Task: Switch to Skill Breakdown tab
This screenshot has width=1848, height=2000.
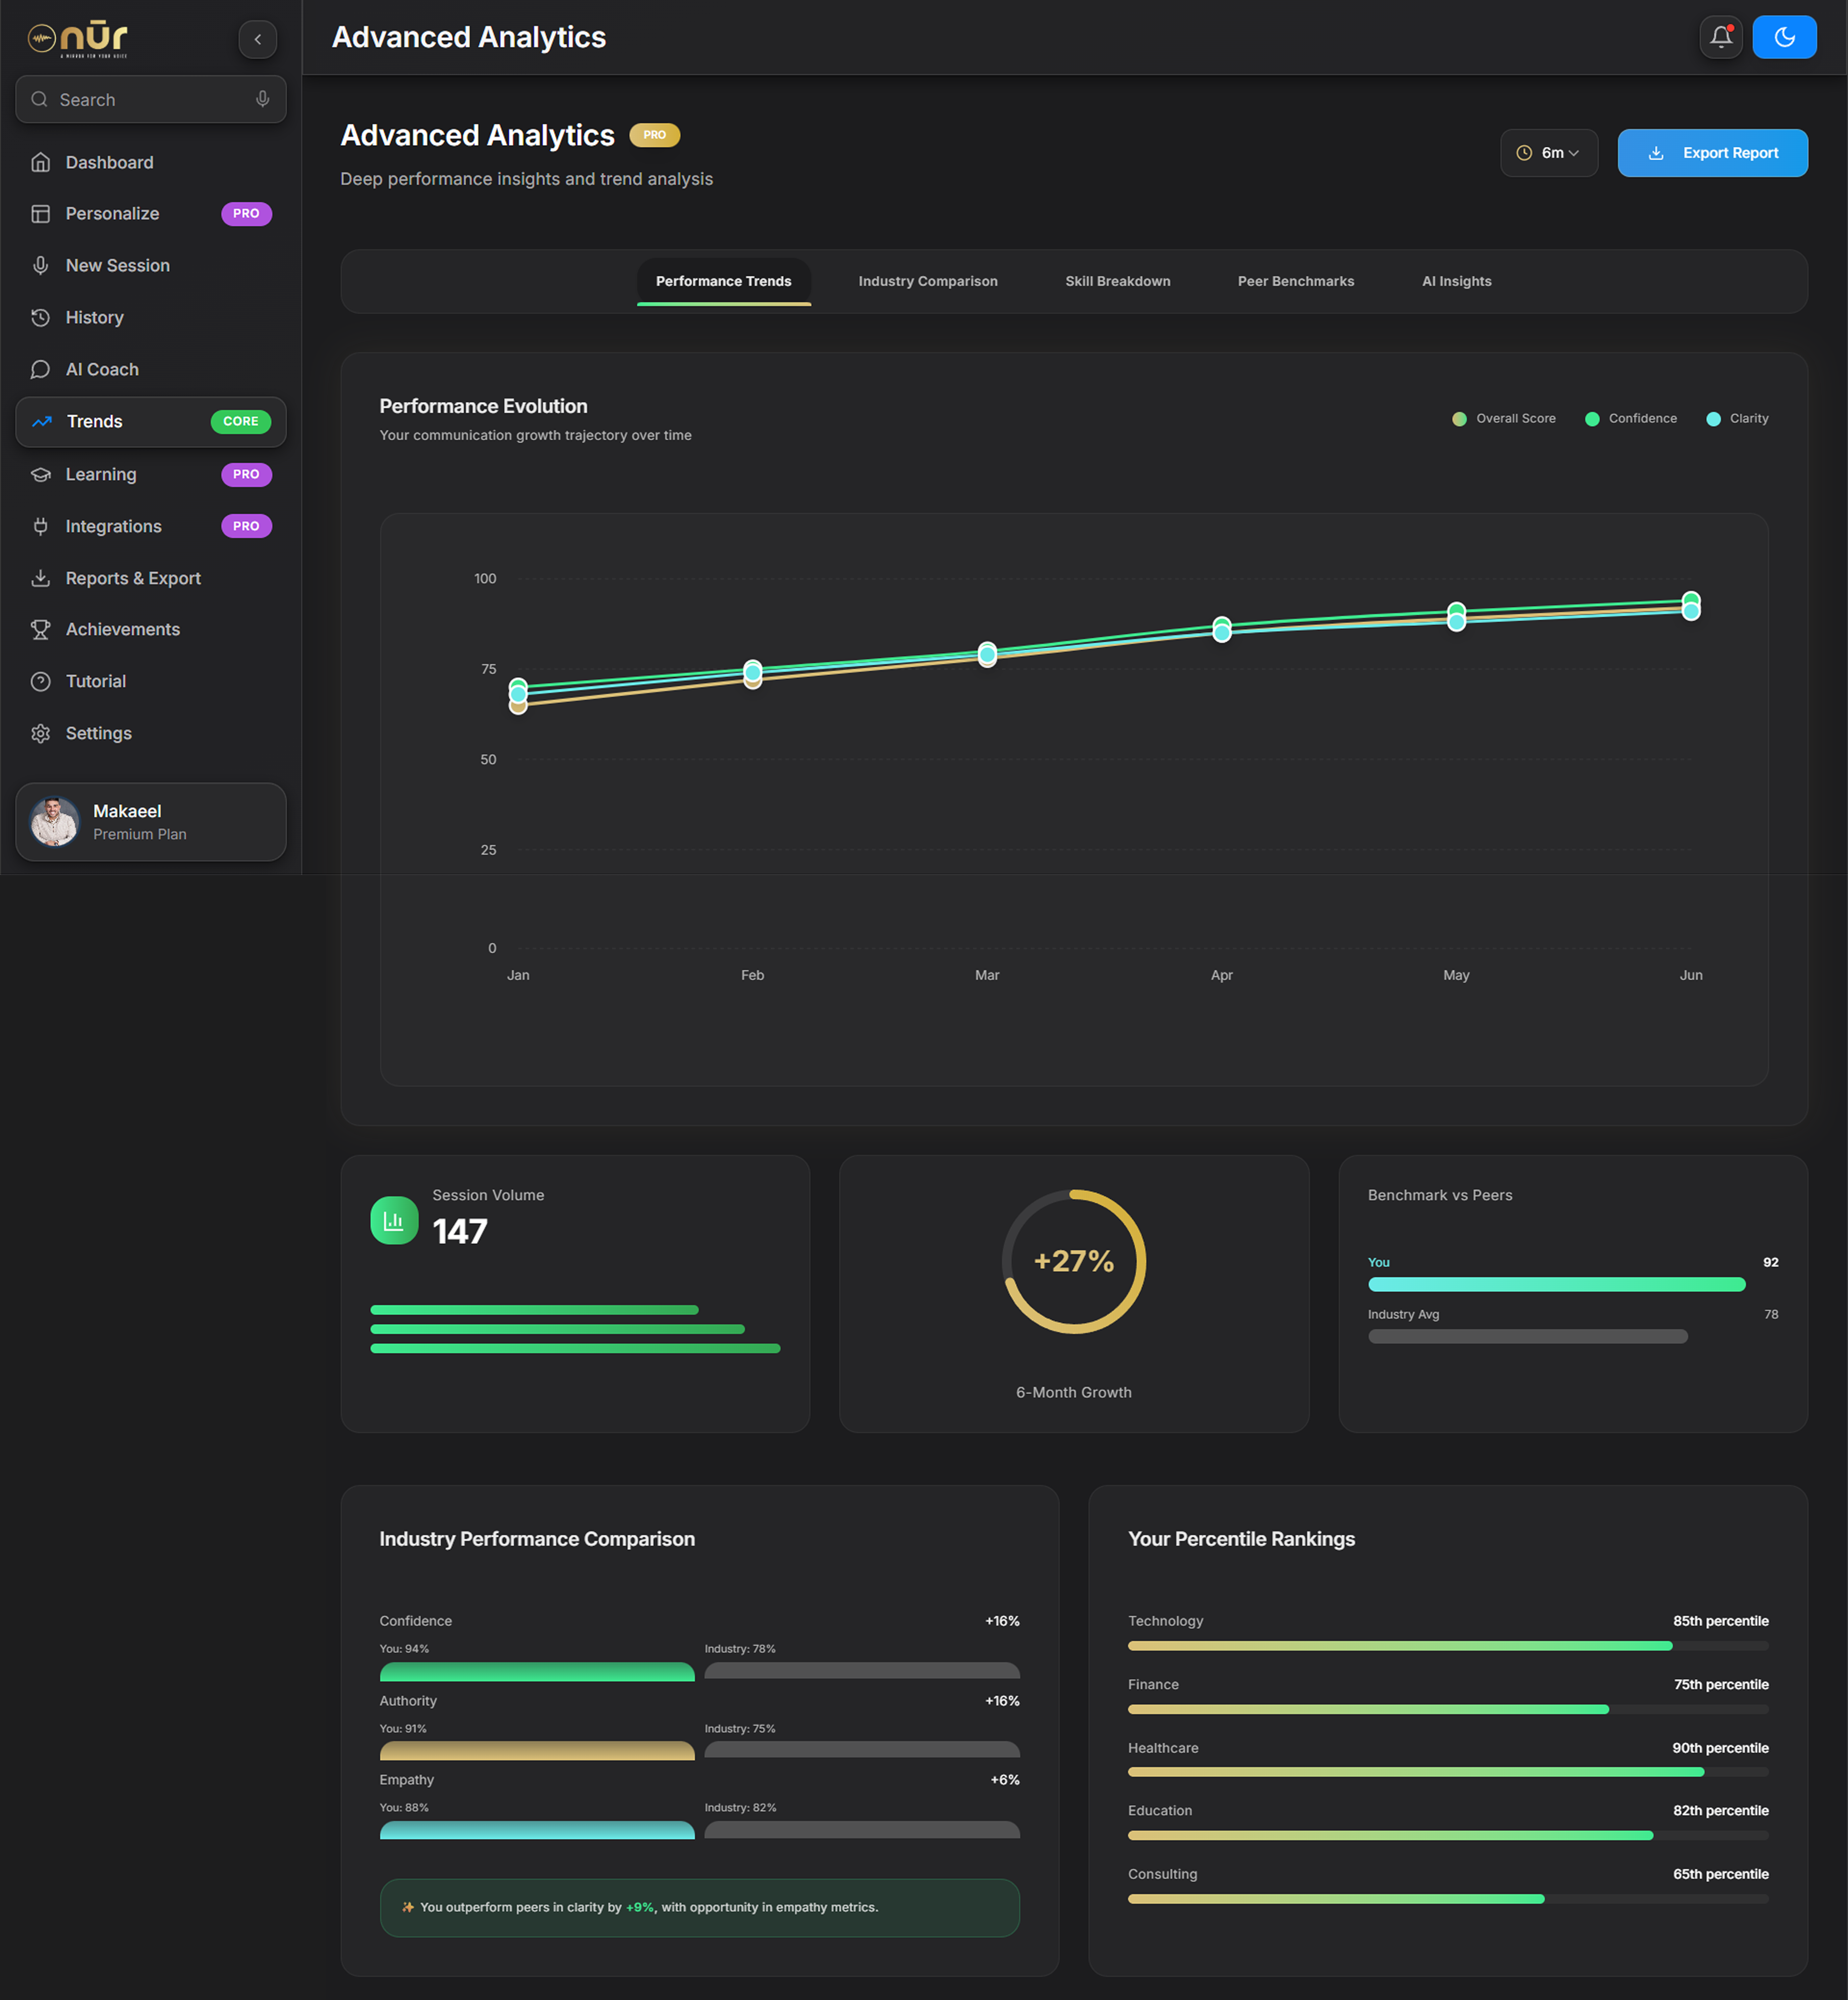Action: tap(1117, 281)
